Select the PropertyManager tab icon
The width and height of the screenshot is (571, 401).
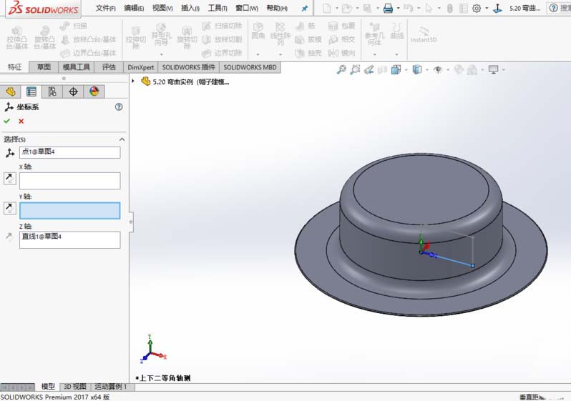31,91
